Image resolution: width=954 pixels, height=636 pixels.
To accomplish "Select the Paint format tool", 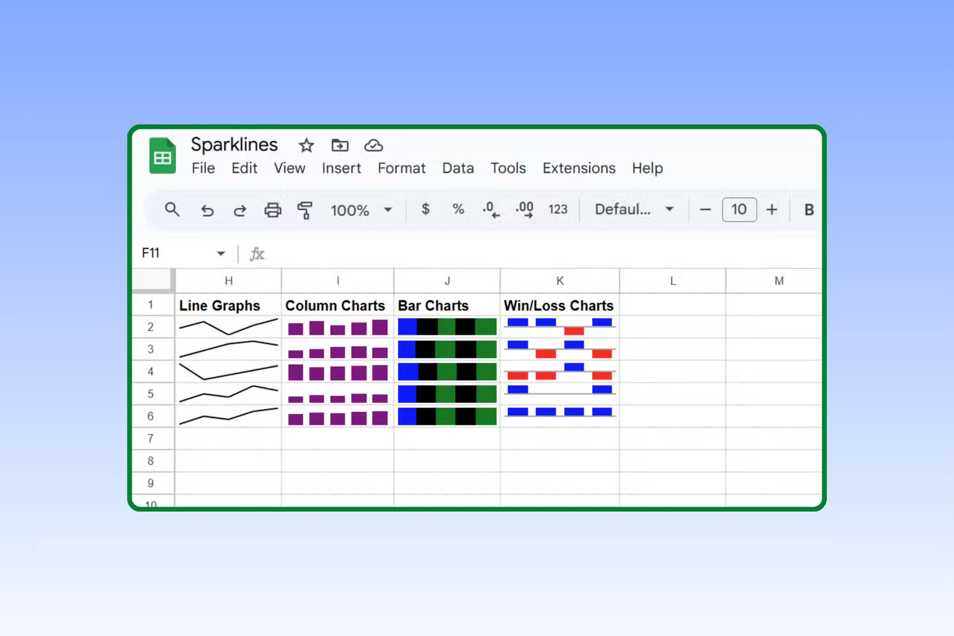I will coord(305,210).
